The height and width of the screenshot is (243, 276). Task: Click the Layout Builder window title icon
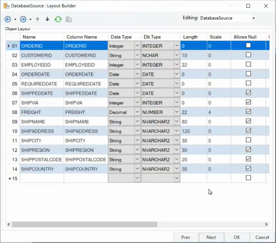tap(6, 6)
